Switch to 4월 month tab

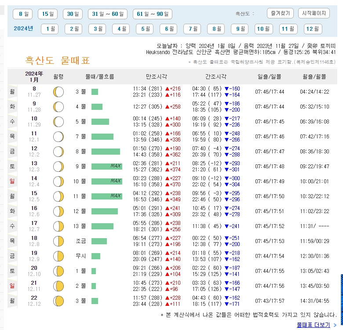(121, 29)
